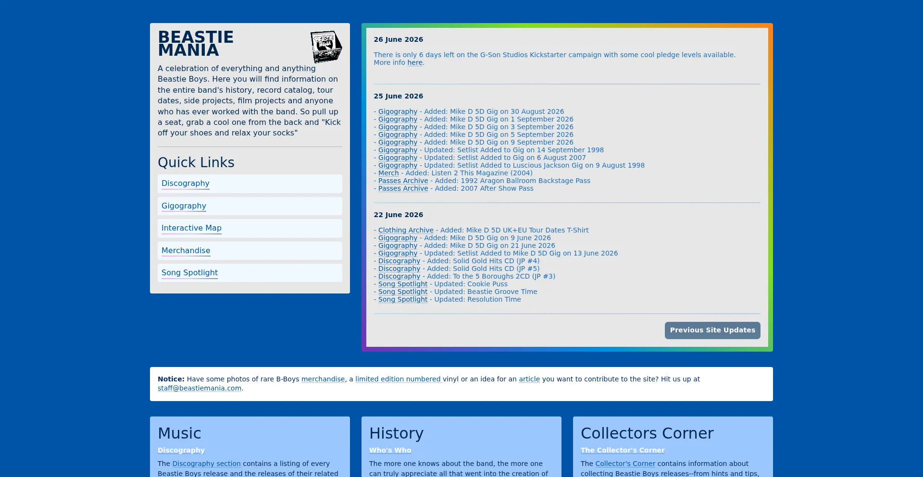Image resolution: width=923 pixels, height=477 pixels.
Task: Open Song Spotlight link for Beastie Groove Time
Action: coord(403,292)
